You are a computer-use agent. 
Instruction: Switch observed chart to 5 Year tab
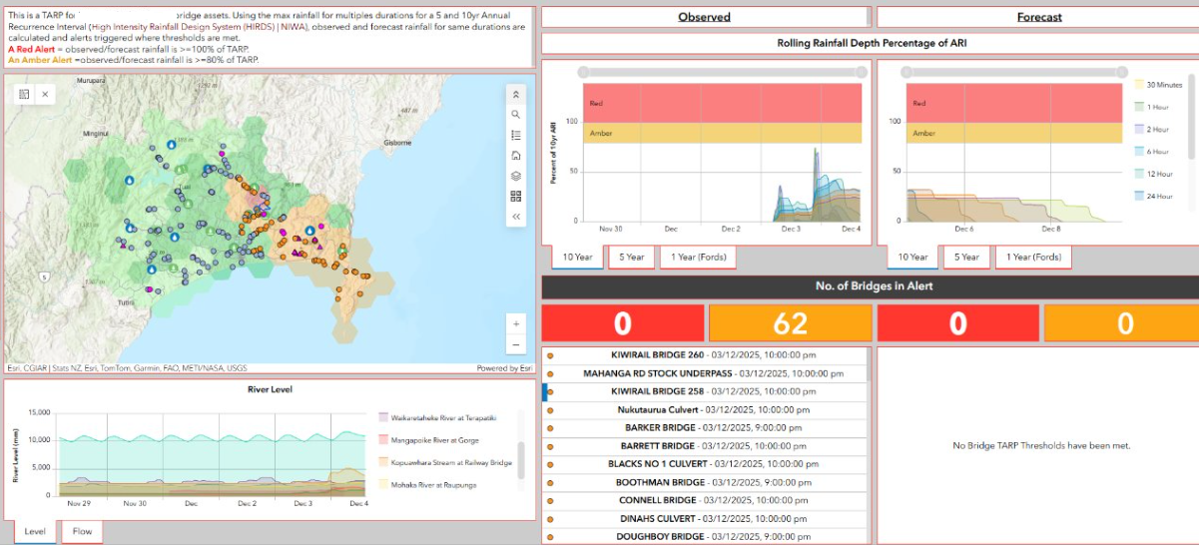click(630, 257)
